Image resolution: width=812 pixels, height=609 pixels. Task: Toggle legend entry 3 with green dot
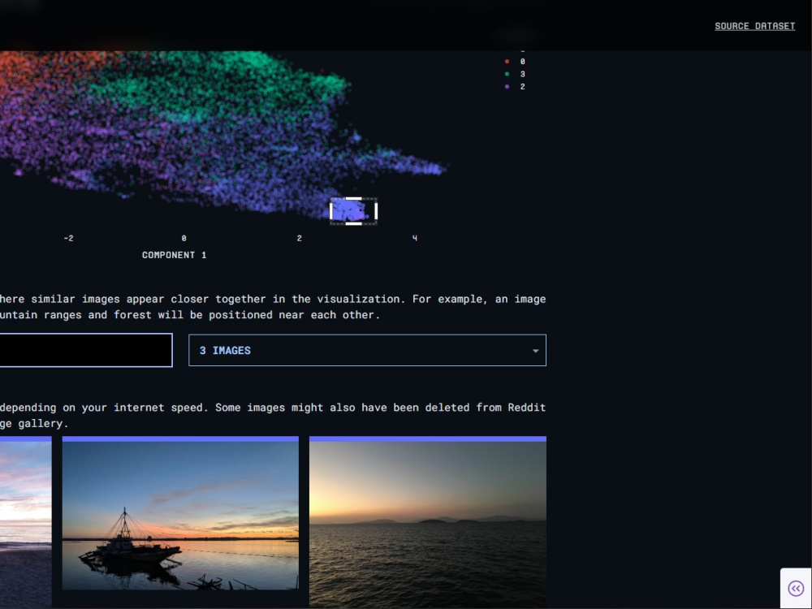515,74
